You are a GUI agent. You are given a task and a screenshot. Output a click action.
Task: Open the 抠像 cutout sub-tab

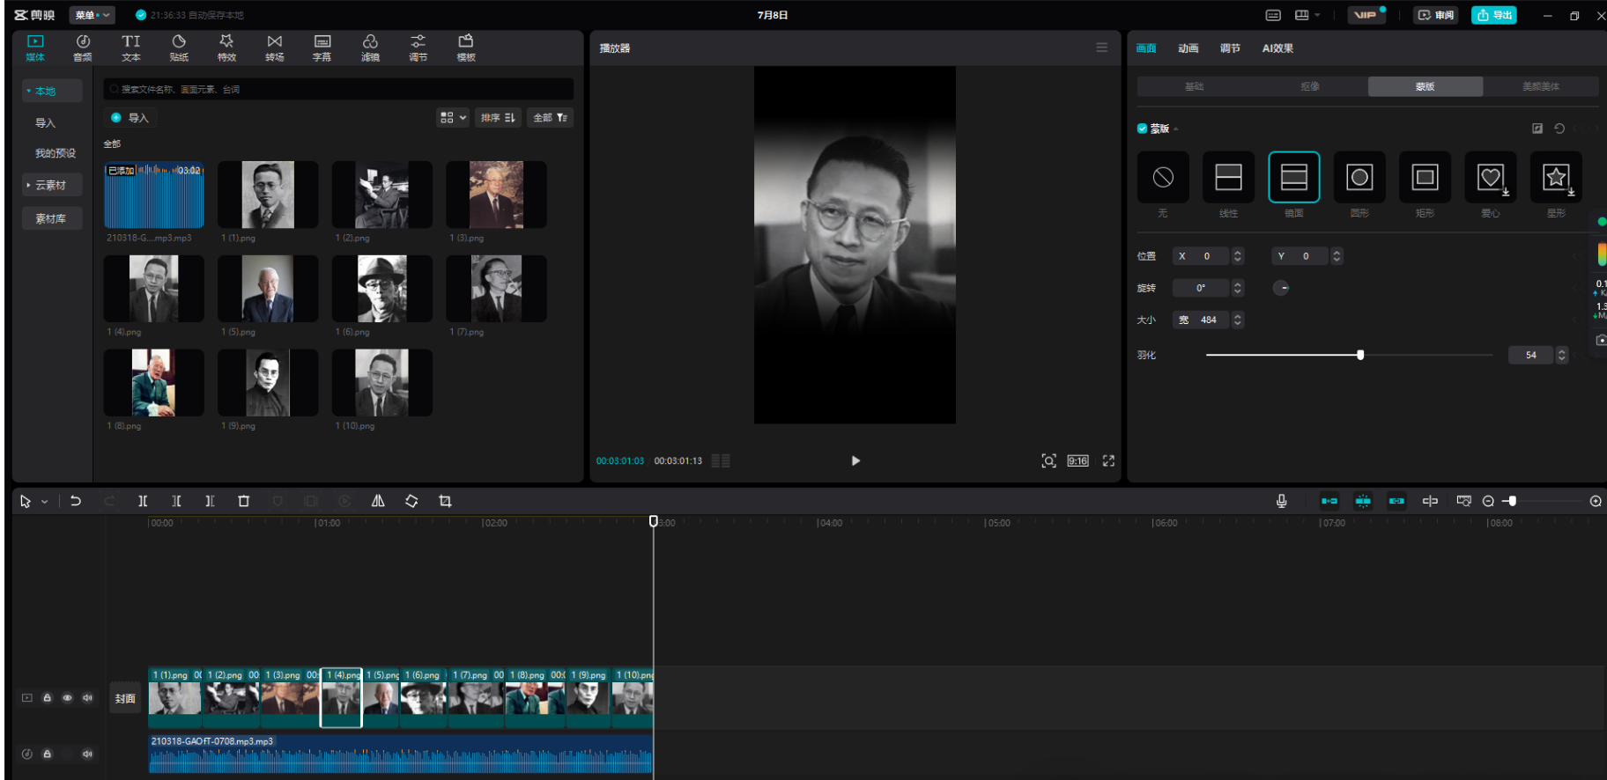[x=1310, y=86]
